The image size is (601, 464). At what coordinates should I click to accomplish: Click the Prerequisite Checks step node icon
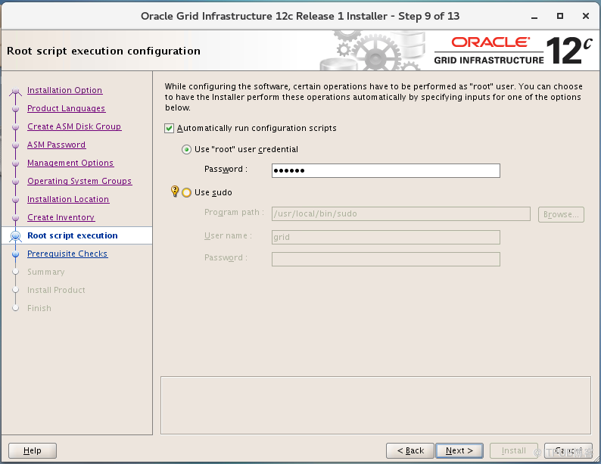[15, 254]
